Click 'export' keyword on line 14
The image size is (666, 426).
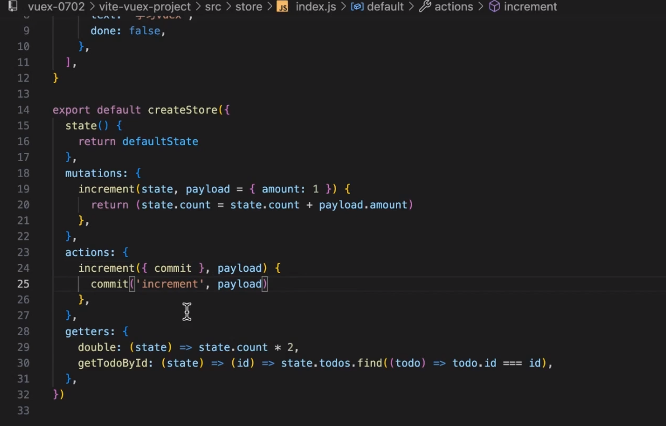click(71, 110)
